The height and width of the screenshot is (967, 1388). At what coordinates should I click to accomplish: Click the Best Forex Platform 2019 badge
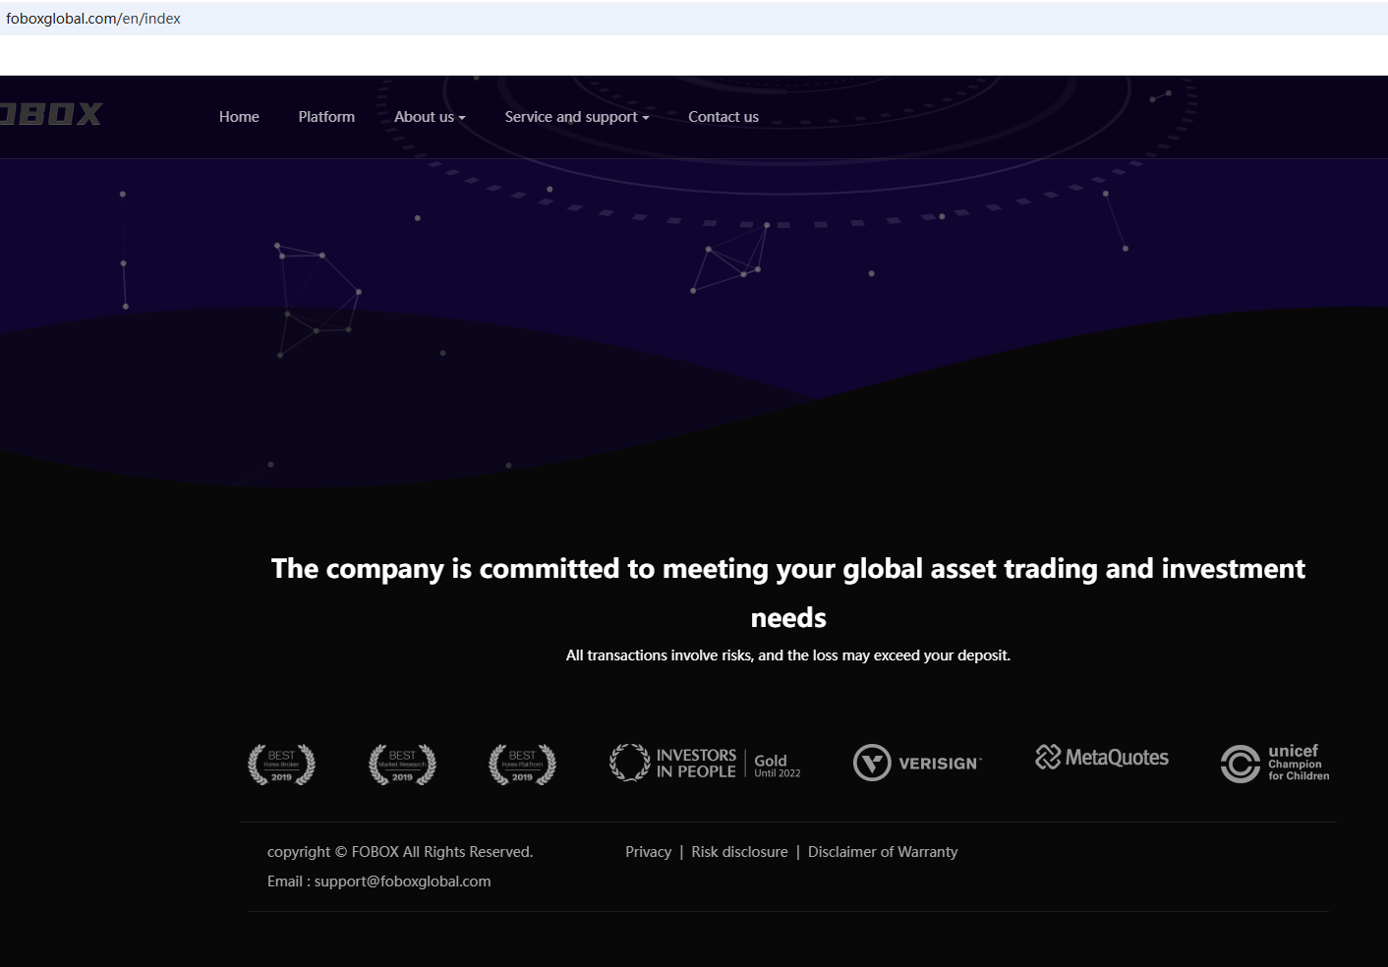tap(522, 764)
